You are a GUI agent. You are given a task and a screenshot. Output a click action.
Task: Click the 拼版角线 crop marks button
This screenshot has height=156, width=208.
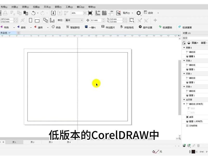tap(127, 27)
